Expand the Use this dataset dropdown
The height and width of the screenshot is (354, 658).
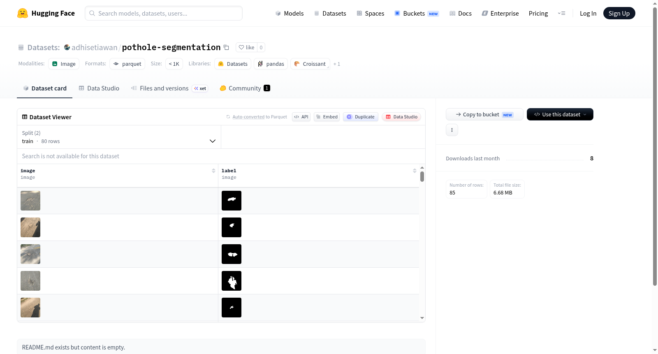click(560, 114)
